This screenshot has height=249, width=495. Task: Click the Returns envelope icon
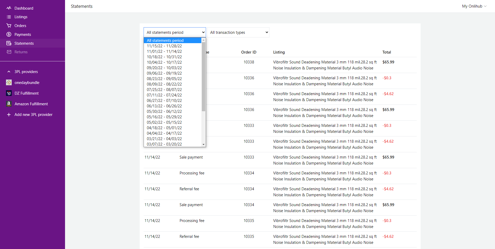point(9,52)
